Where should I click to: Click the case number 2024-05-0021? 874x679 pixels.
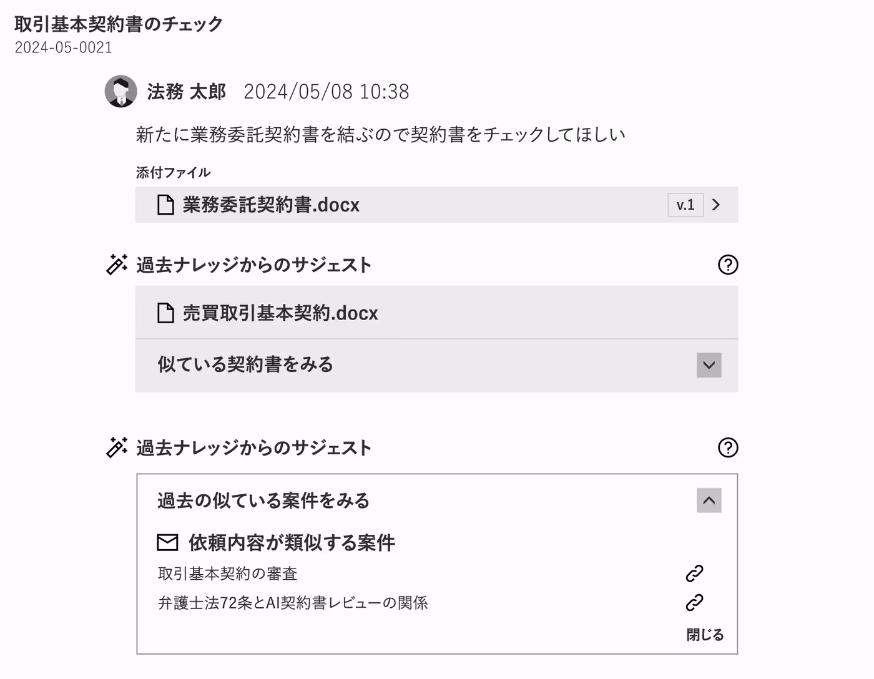pyautogui.click(x=63, y=47)
